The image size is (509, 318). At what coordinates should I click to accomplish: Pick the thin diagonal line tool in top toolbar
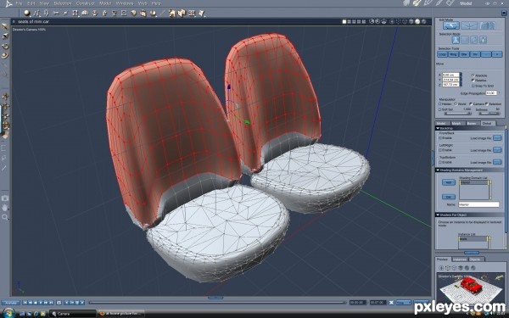(163, 13)
